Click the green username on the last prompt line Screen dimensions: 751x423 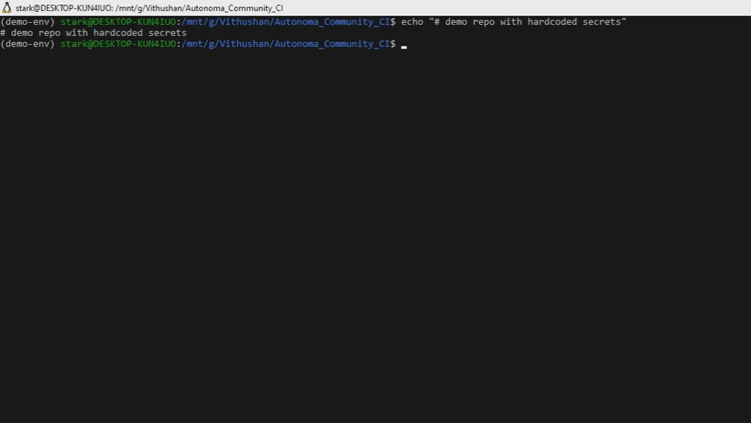click(x=118, y=43)
